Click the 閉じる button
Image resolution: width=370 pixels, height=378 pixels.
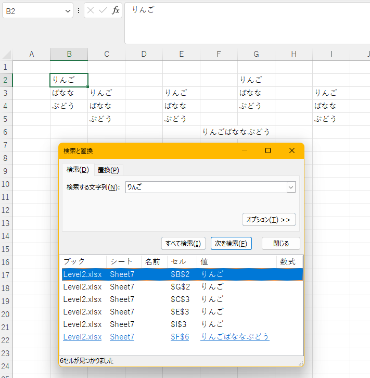[x=281, y=244]
